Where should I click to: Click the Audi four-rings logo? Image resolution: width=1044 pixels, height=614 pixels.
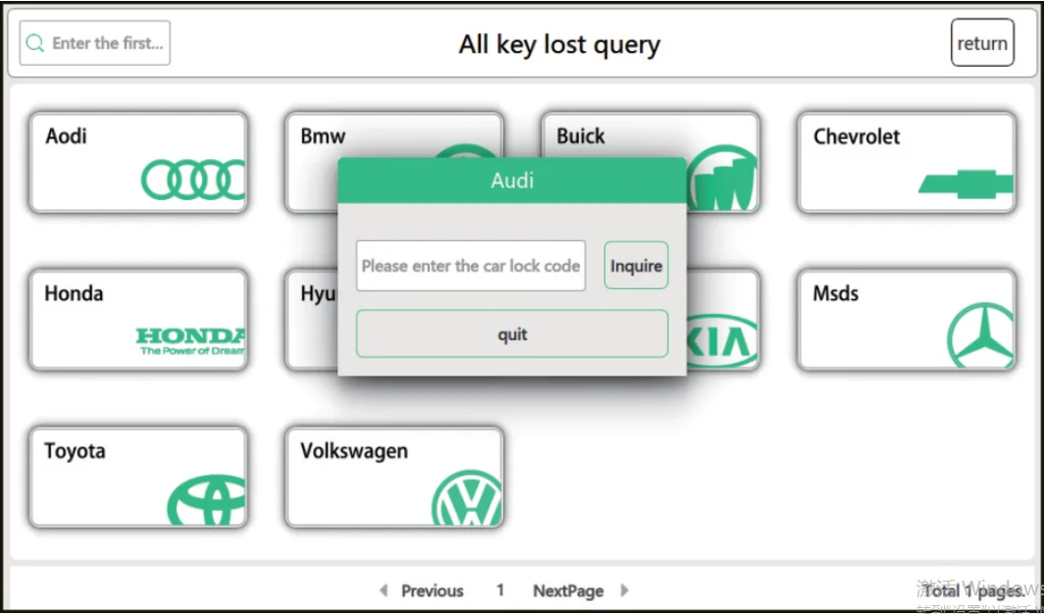[x=193, y=179]
